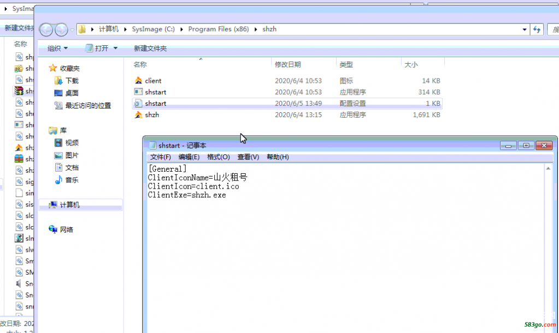Click the [General] line in Notepad

pos(167,169)
